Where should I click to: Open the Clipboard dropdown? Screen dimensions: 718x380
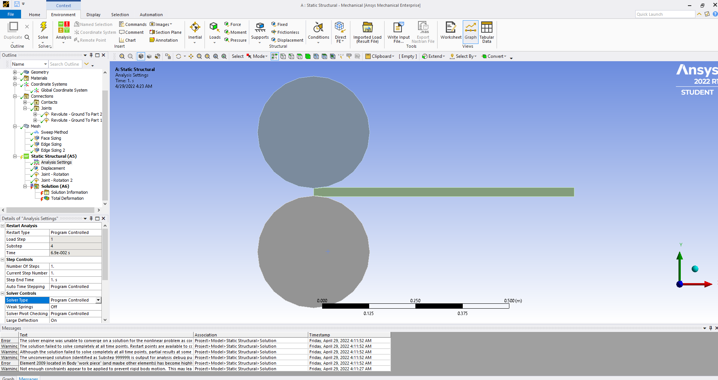380,56
